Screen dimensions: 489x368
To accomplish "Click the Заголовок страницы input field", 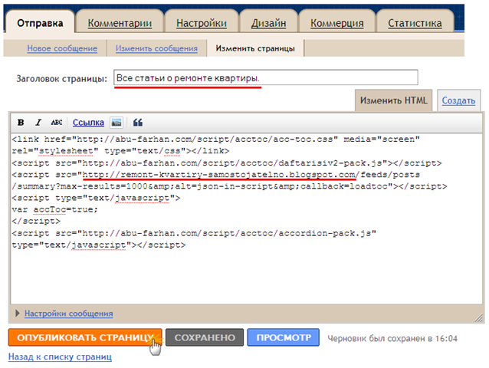I will point(266,77).
